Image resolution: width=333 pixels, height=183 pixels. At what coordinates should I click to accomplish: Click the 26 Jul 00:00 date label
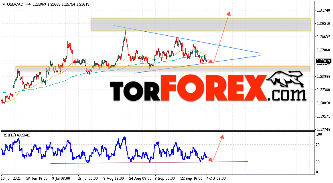88,178
